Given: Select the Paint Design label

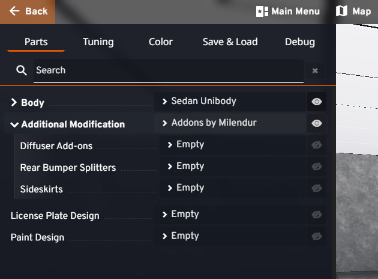Looking at the screenshot, I should click(37, 238).
